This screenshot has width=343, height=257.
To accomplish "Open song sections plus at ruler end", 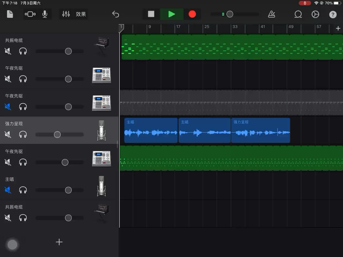I will point(338,29).
